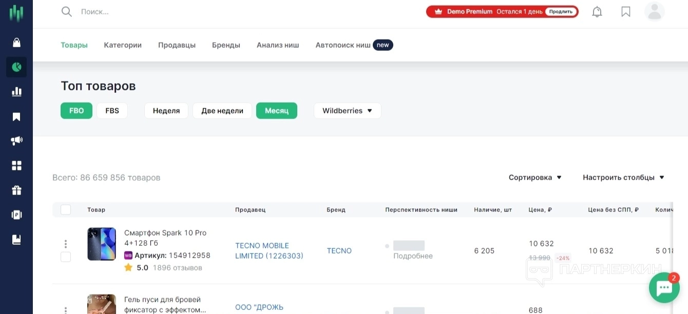
Task: Click the bookmark icon in top bar
Action: (625, 12)
